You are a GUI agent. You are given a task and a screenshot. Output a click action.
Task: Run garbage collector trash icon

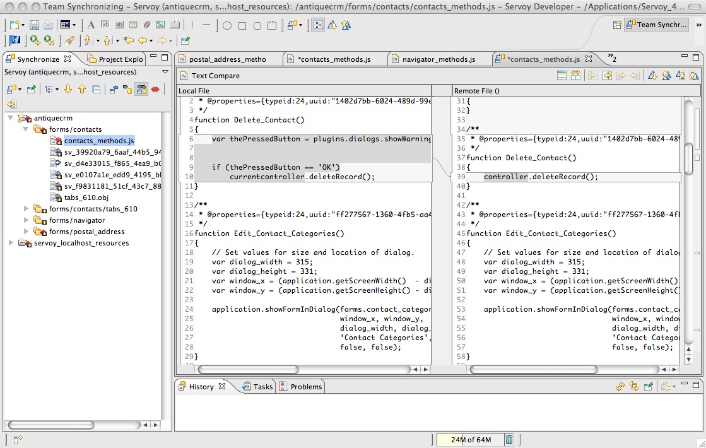509,440
